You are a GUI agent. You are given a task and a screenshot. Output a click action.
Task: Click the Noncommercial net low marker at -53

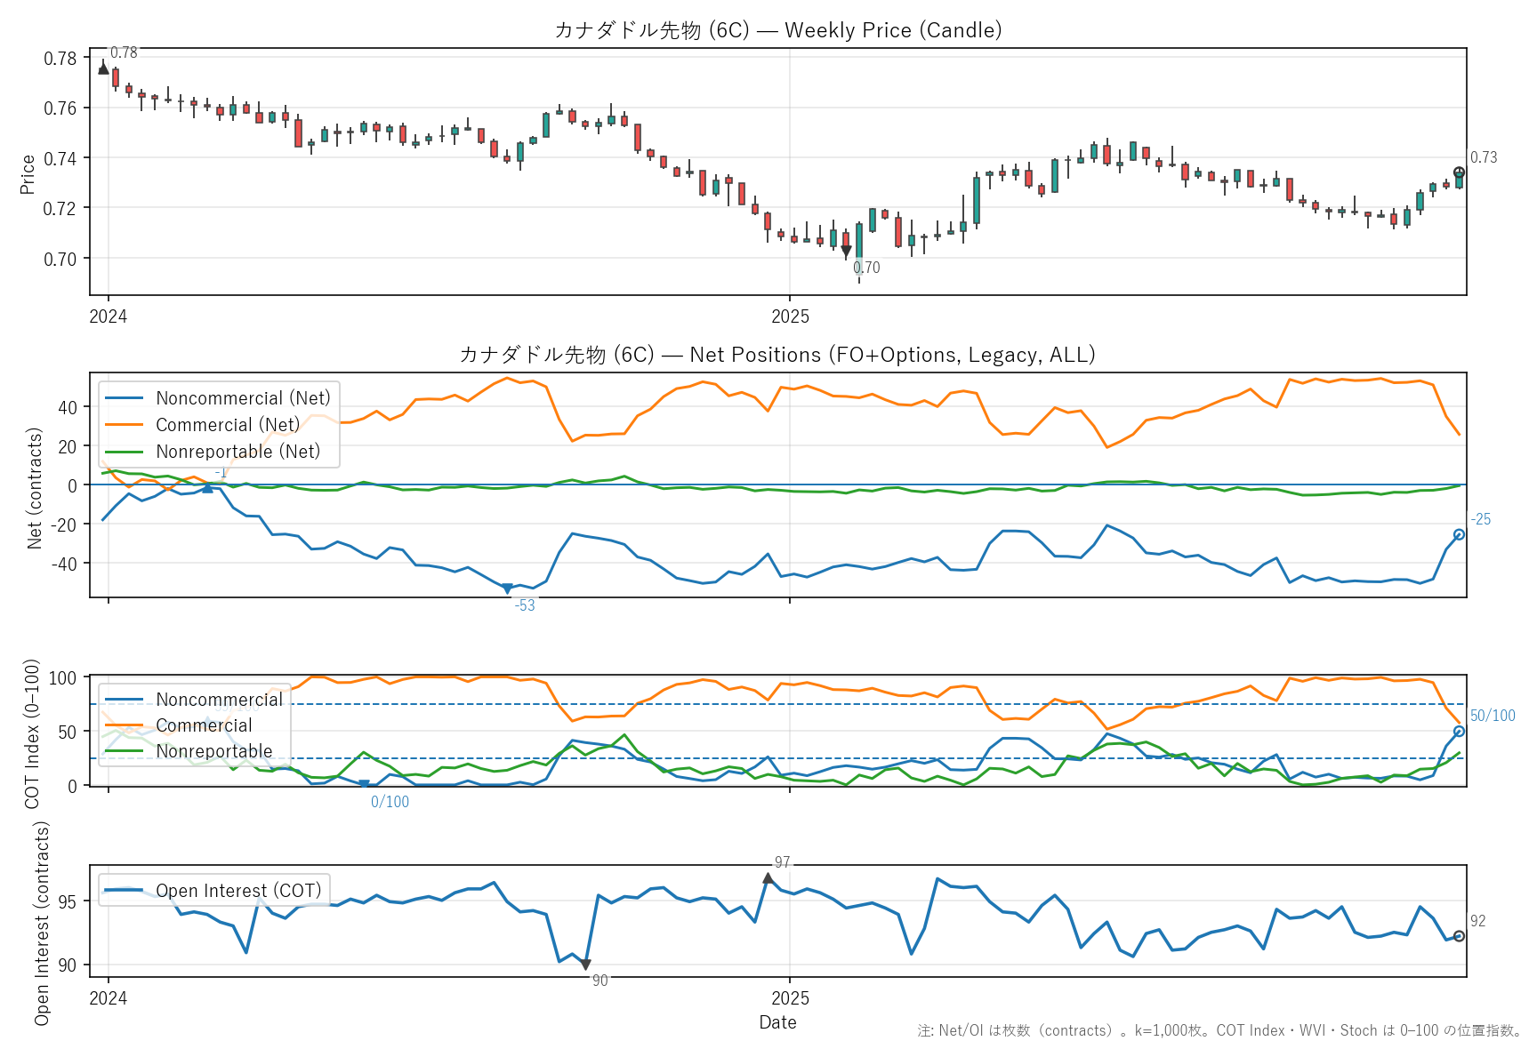coord(507,589)
